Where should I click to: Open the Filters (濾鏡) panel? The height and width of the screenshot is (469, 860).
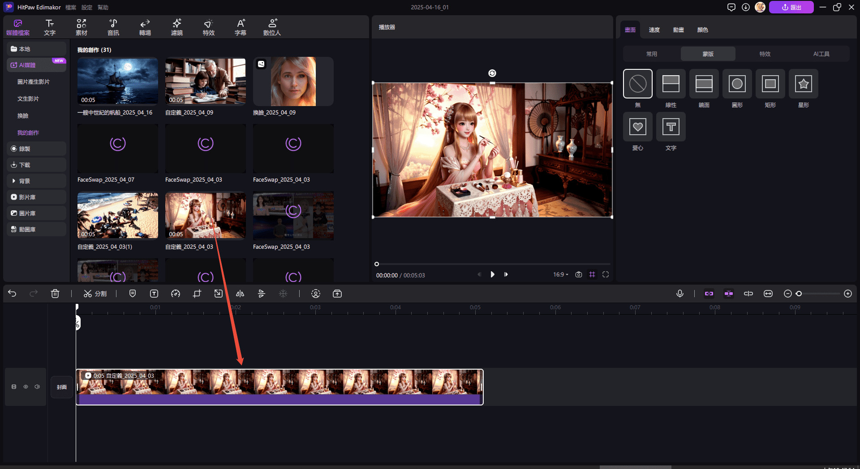pyautogui.click(x=177, y=27)
